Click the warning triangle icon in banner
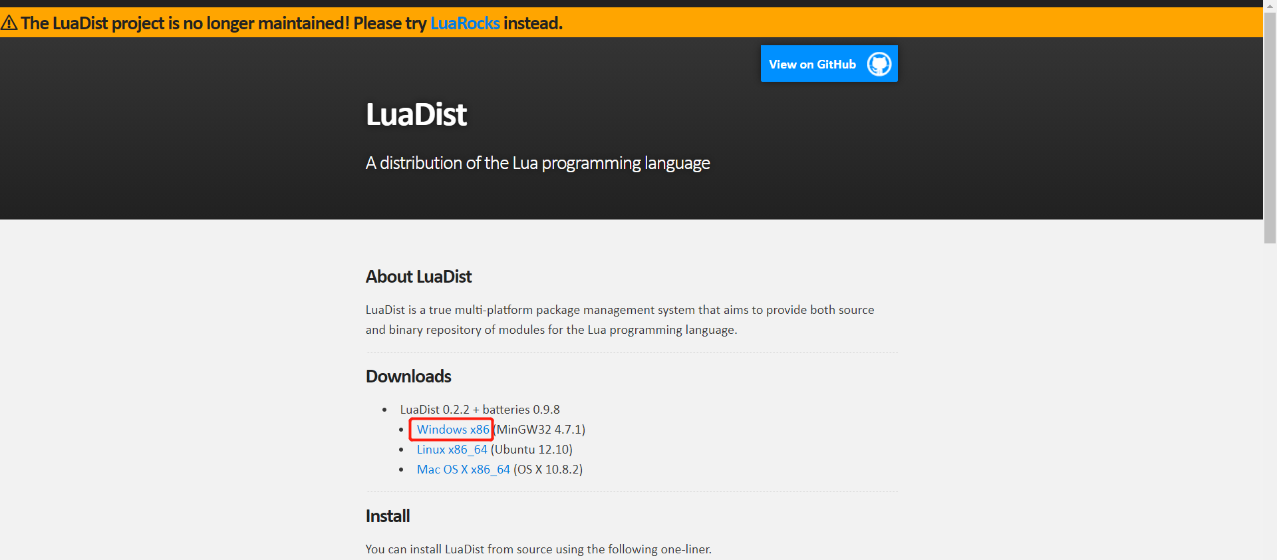This screenshot has height=560, width=1277. pos(9,22)
